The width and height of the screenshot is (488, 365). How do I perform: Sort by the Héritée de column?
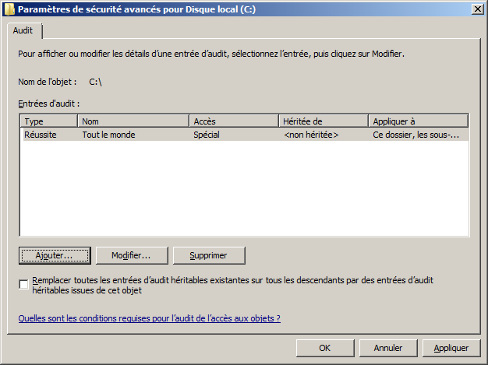coord(324,121)
